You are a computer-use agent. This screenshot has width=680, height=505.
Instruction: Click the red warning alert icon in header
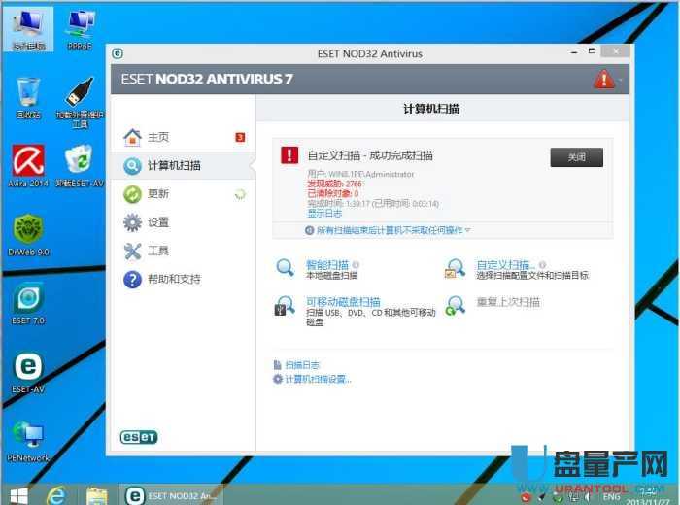(603, 80)
